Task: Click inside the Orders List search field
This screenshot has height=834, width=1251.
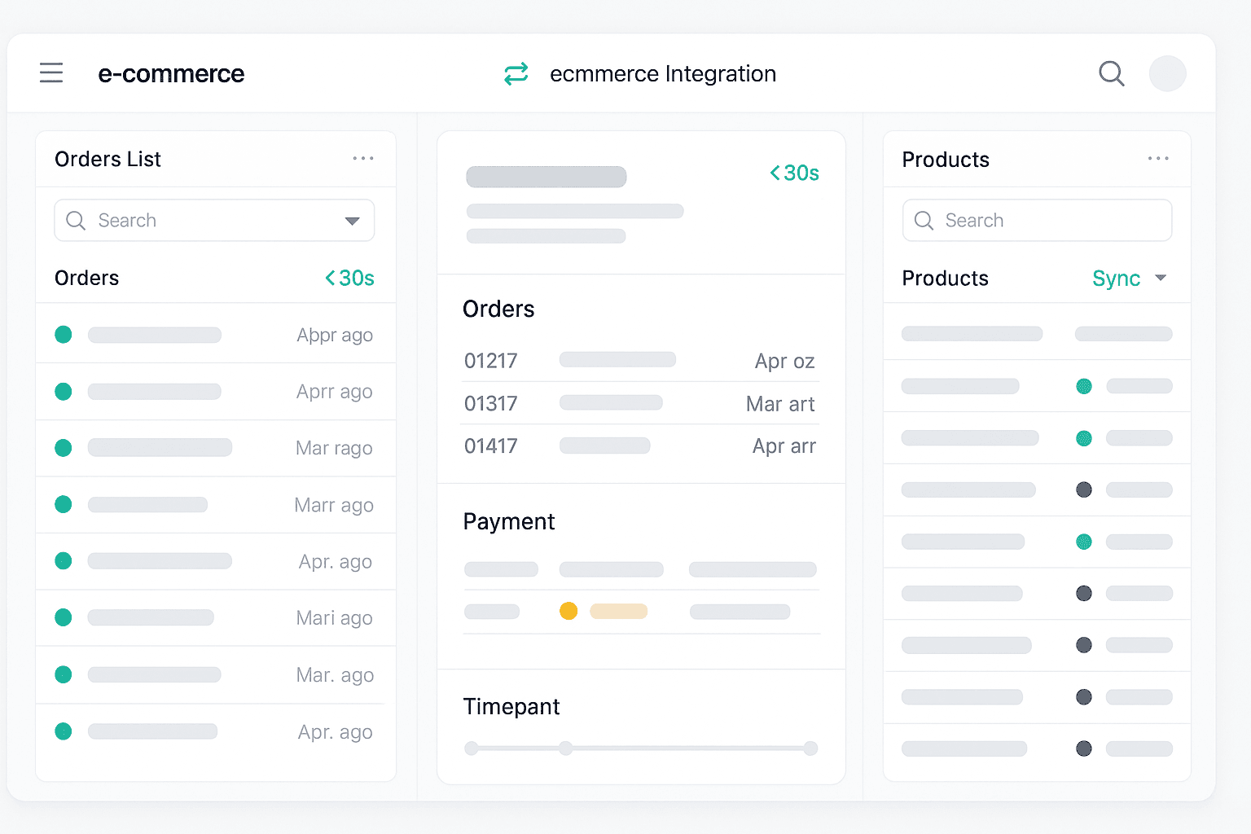Action: point(204,220)
